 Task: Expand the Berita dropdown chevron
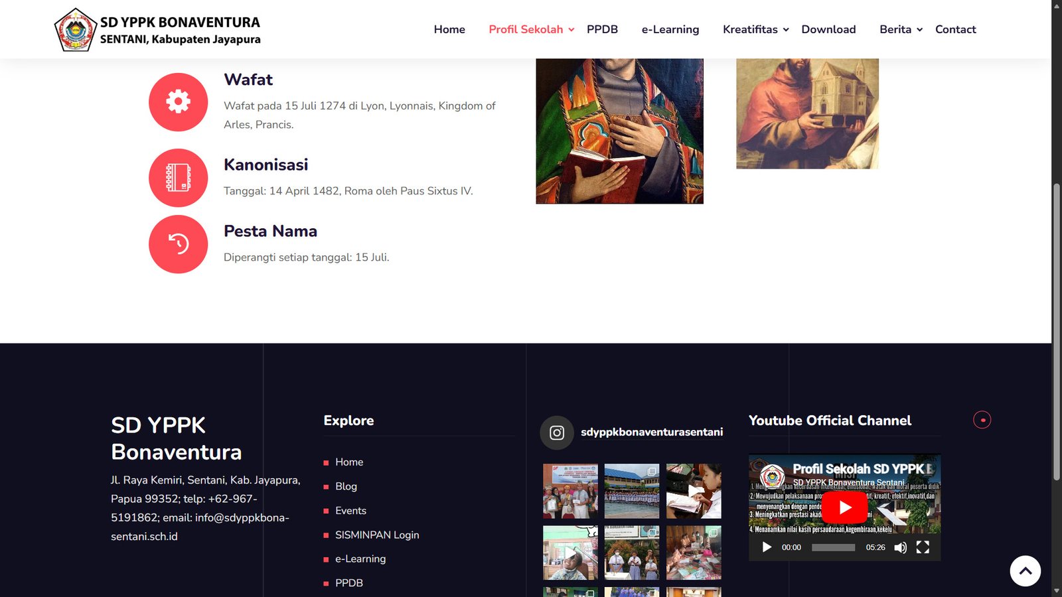coord(920,29)
